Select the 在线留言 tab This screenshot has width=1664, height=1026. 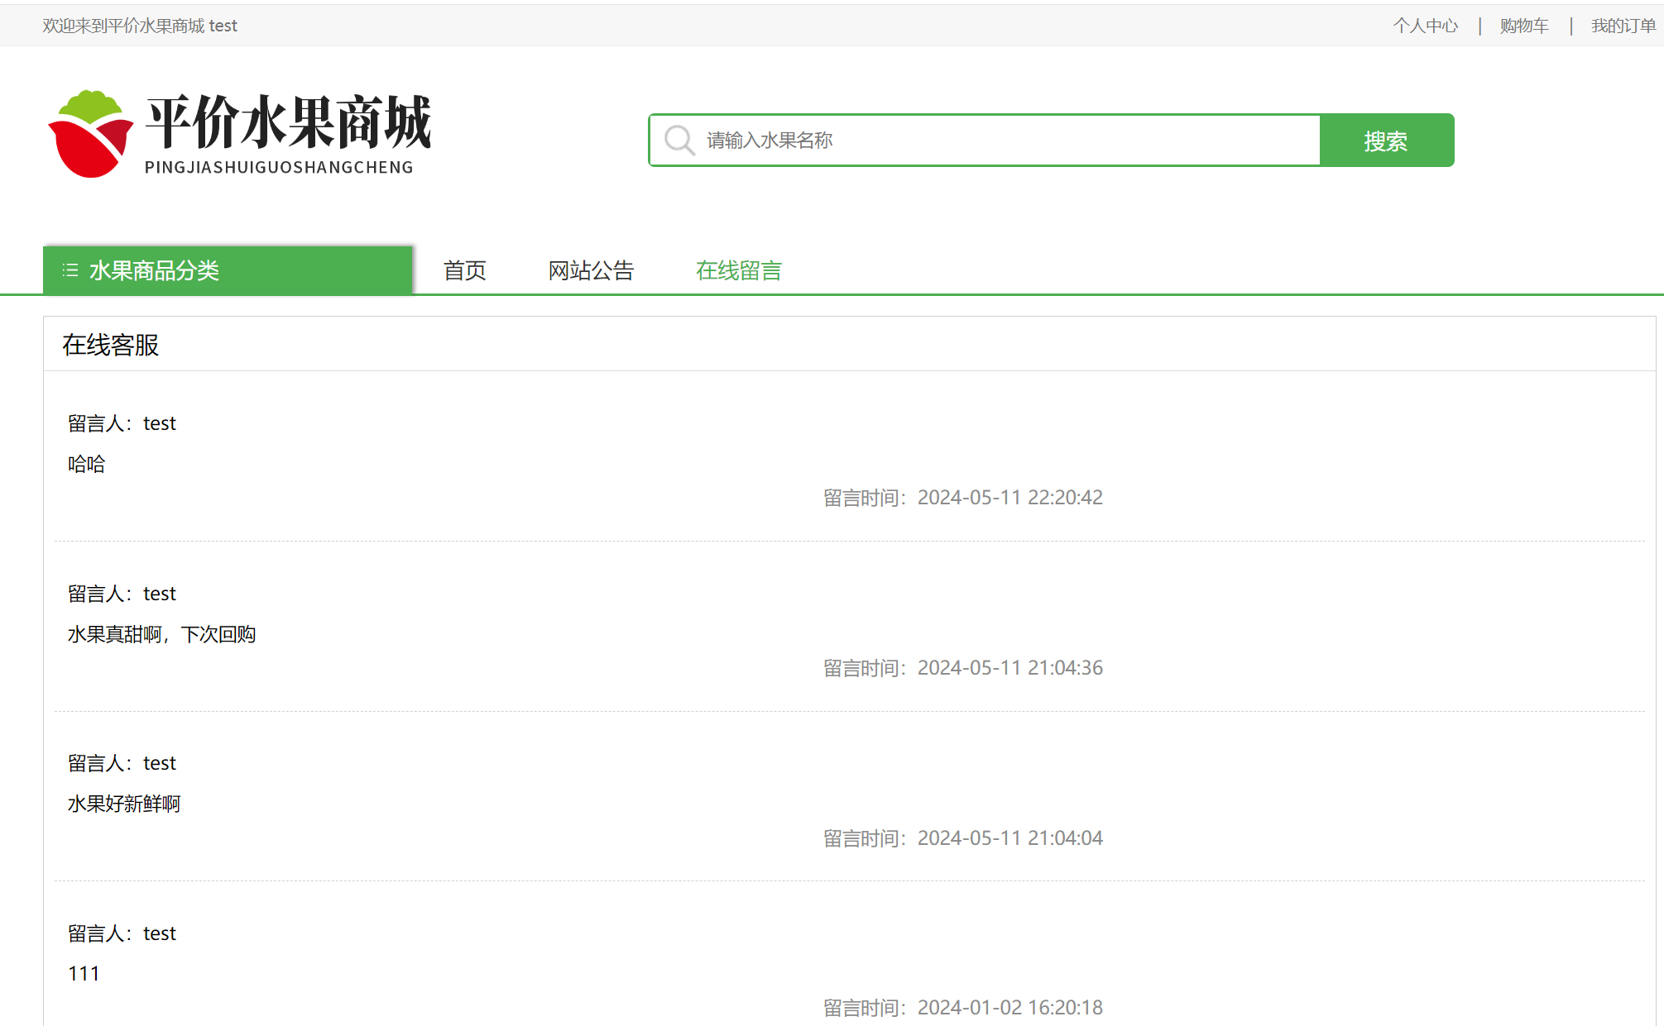point(739,270)
